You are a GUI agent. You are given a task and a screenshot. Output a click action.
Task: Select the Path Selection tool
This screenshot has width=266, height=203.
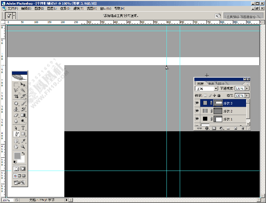point(16,128)
